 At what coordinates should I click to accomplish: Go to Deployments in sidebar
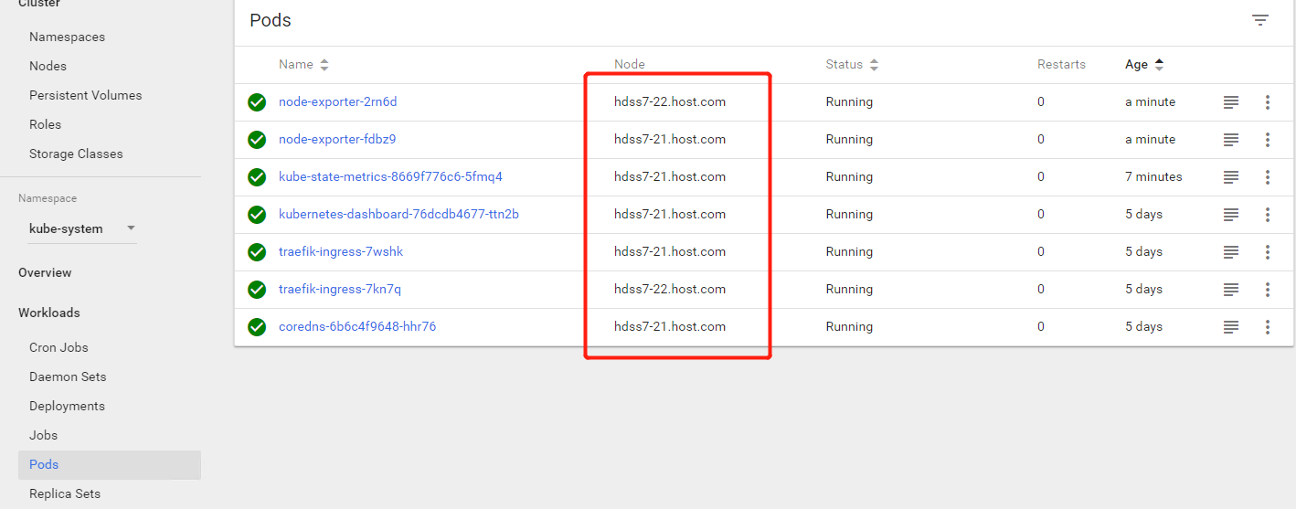click(x=67, y=406)
